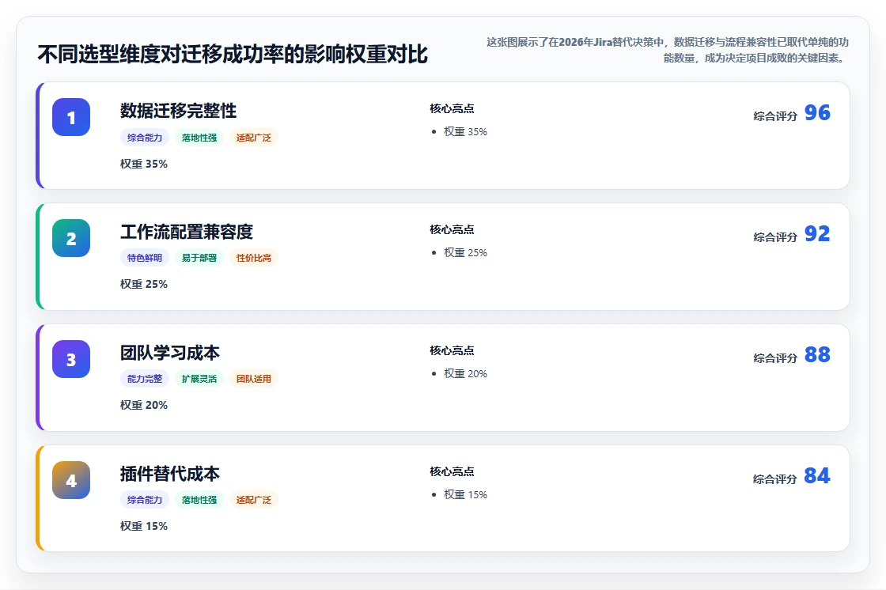Click 综合评分 label beside 96

775,116
